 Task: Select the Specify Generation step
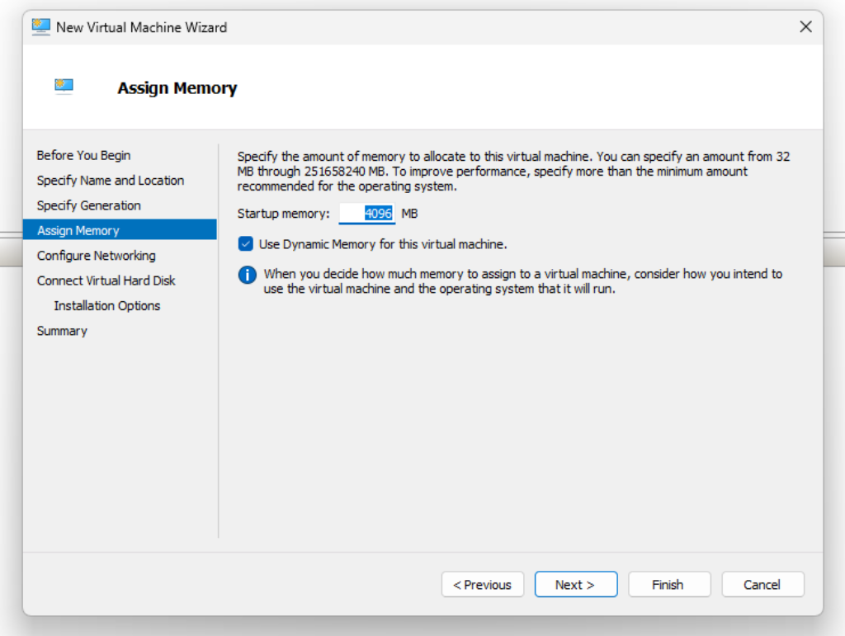88,205
